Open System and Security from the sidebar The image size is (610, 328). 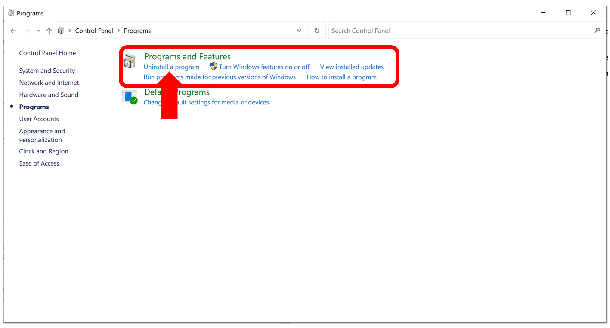coord(47,71)
